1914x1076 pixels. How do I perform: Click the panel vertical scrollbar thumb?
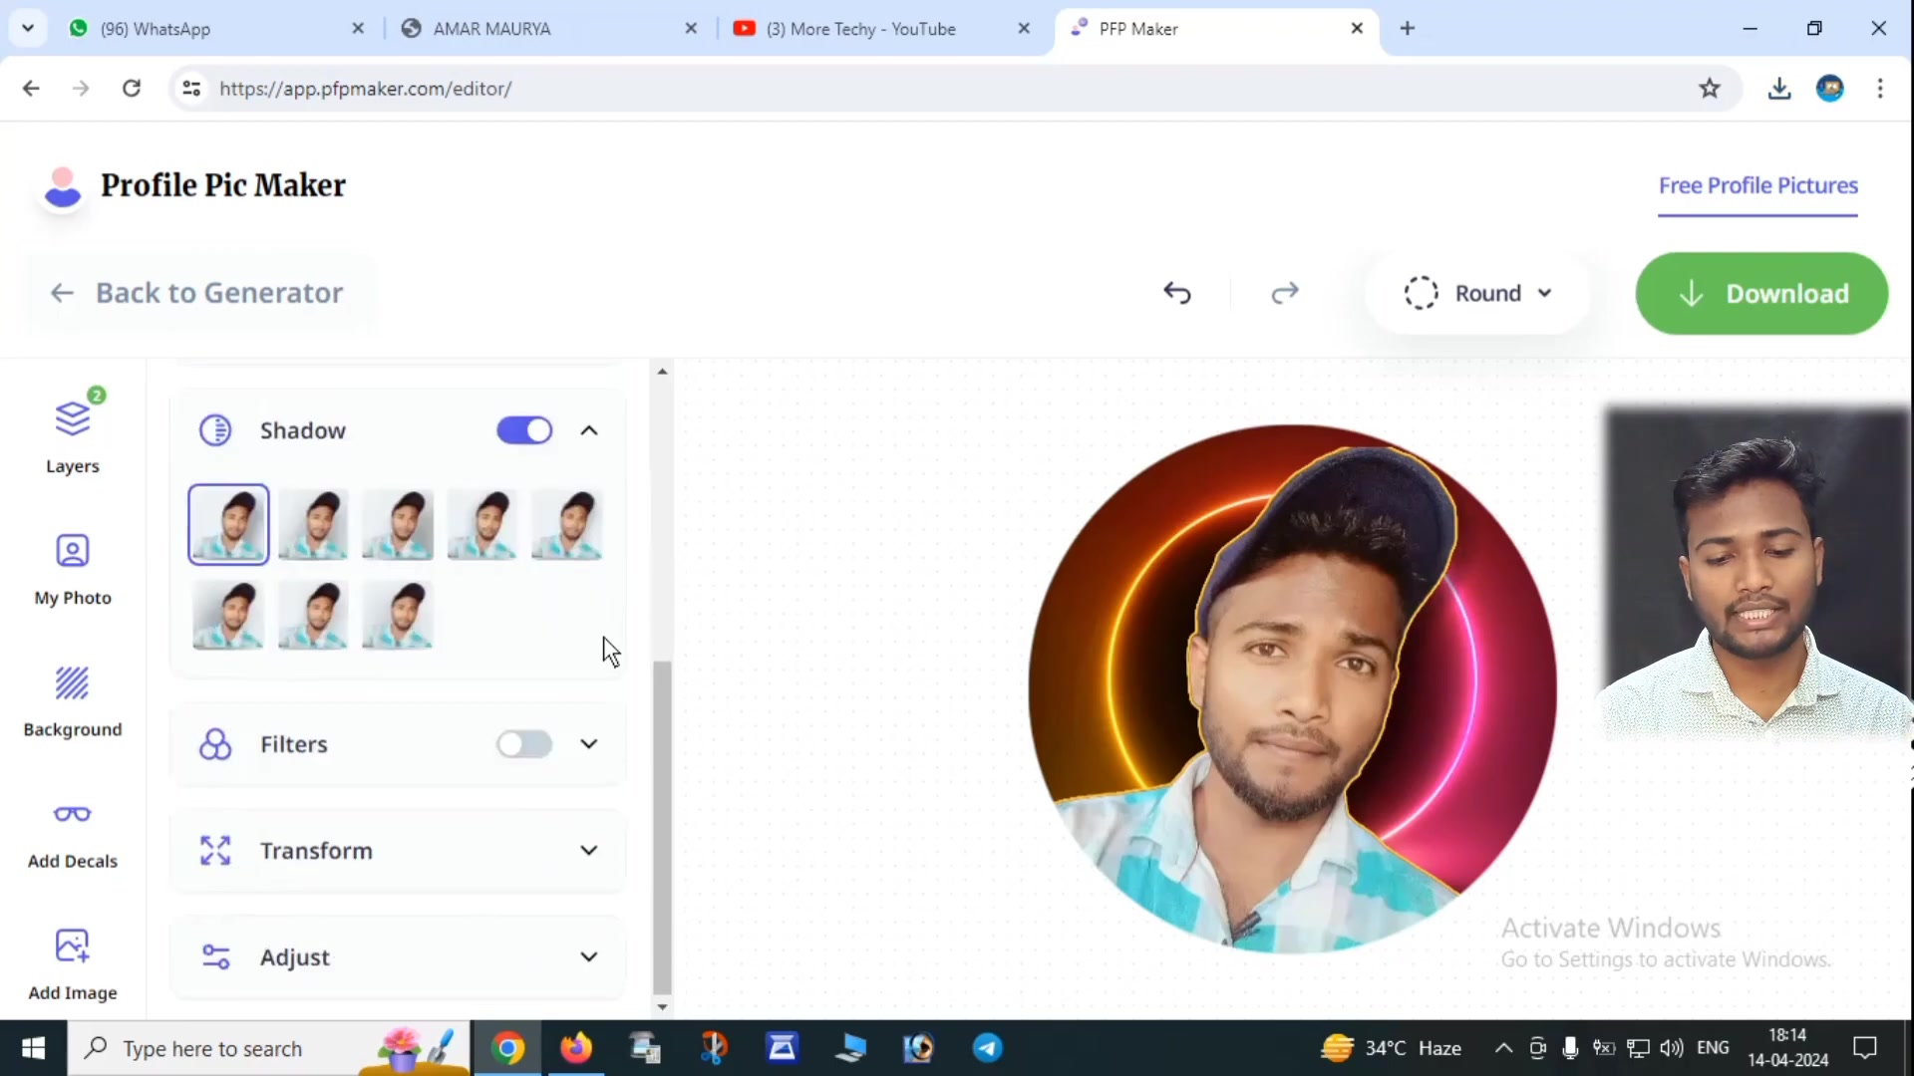point(662,827)
